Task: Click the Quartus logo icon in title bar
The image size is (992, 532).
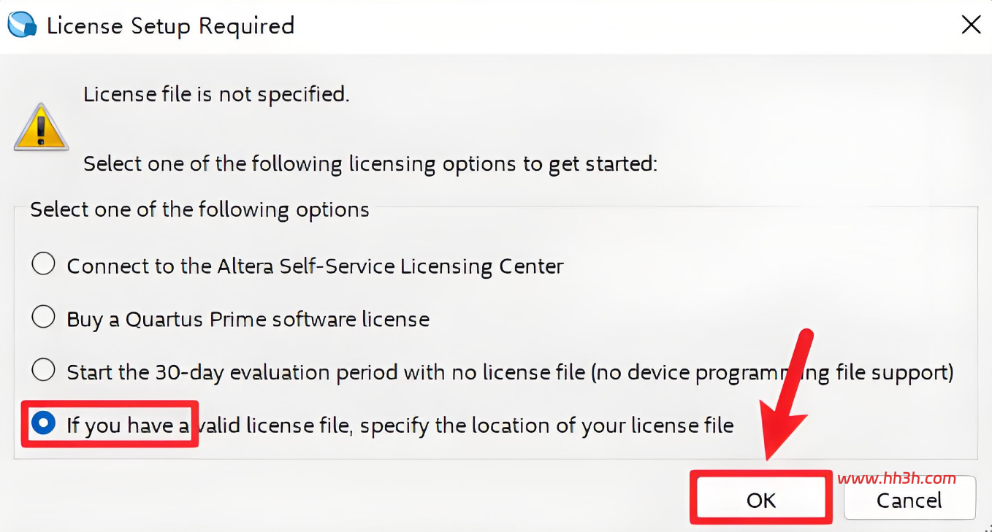Action: click(x=22, y=24)
